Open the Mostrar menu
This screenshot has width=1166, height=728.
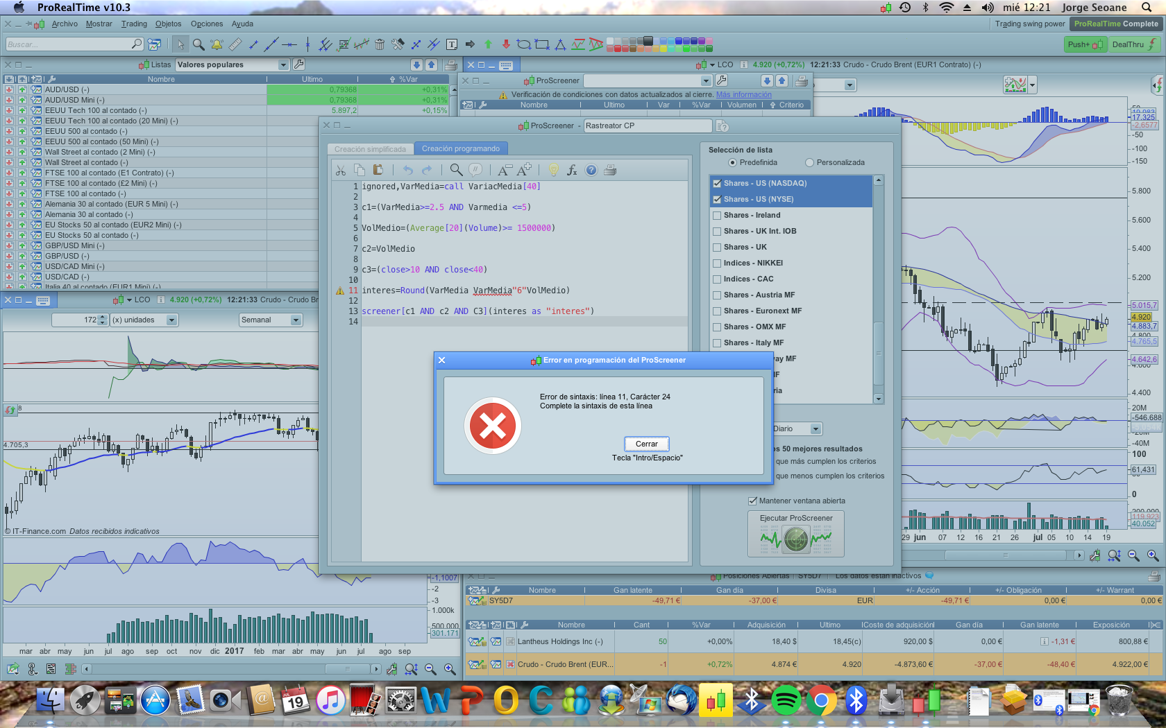(99, 24)
